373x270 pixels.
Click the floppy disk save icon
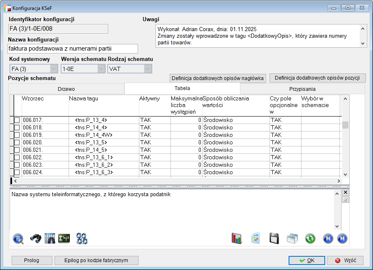274,238
